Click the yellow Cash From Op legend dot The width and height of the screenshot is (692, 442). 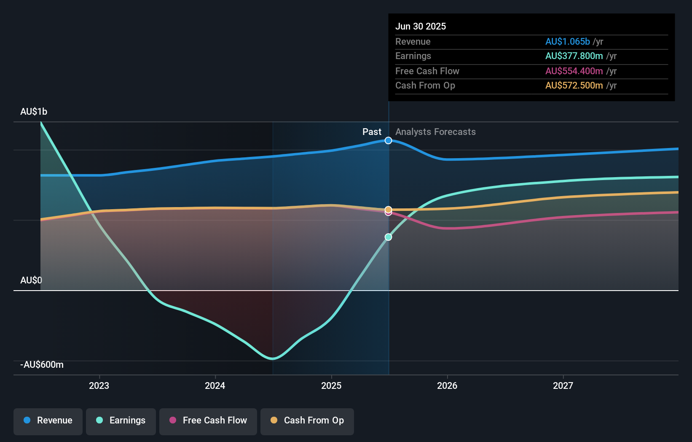point(274,420)
